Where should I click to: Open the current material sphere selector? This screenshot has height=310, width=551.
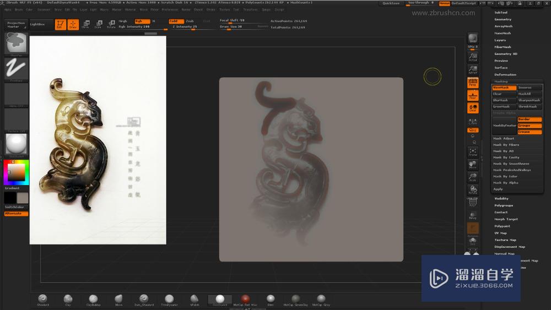tap(16, 144)
